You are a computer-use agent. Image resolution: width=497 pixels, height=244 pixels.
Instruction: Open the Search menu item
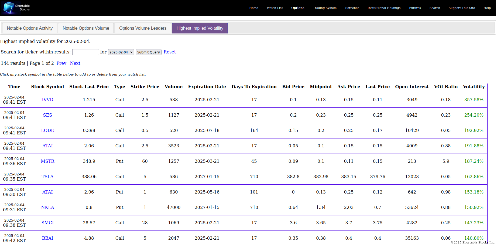(x=434, y=8)
